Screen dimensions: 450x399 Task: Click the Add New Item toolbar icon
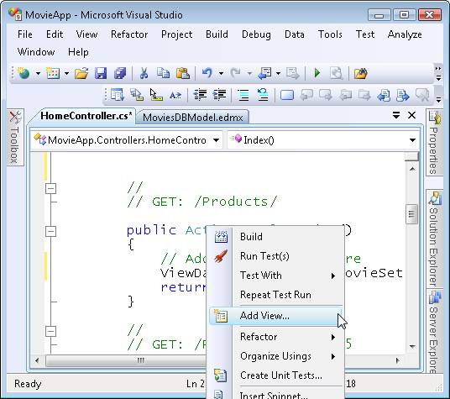point(53,74)
